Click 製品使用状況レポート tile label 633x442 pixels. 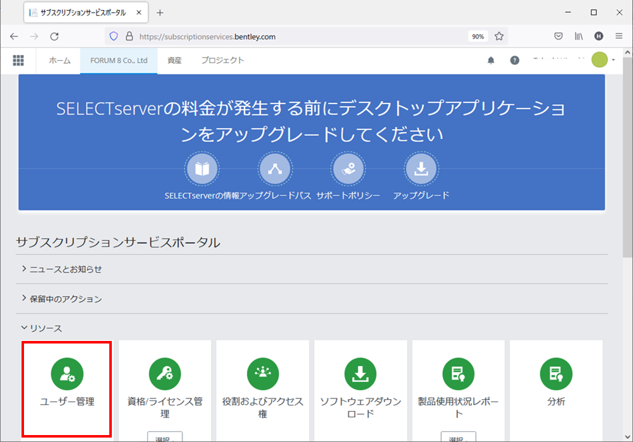(458, 408)
